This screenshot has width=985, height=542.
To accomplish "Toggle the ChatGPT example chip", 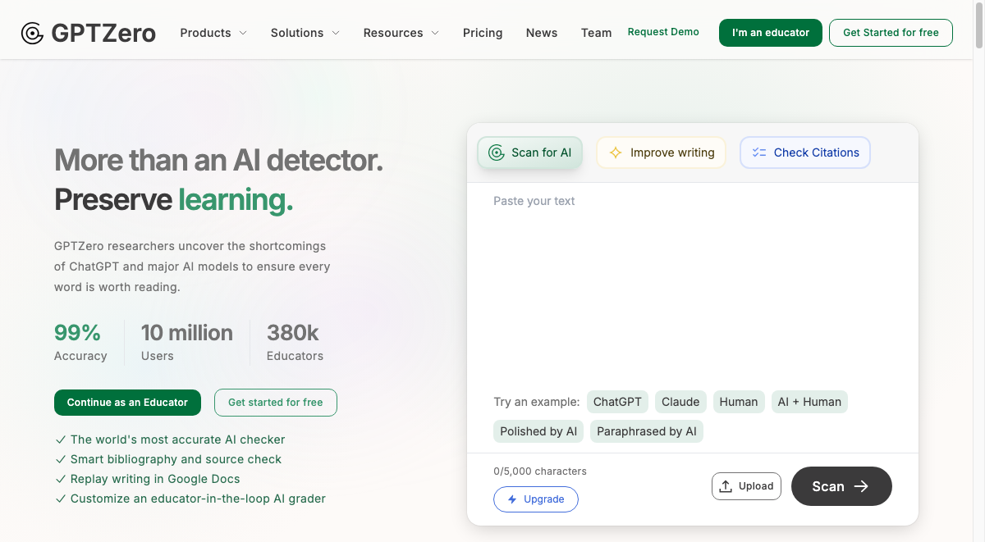I will click(617, 402).
